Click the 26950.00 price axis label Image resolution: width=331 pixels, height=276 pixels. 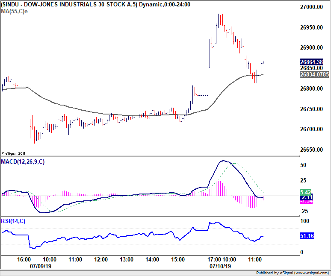(311, 27)
